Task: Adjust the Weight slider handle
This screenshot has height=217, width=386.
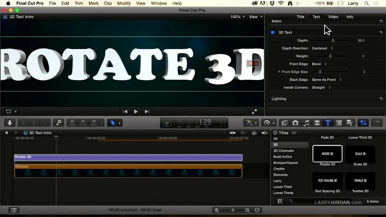Action: click(330, 56)
